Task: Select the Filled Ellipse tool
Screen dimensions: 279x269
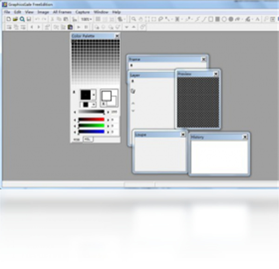Action: point(231,19)
